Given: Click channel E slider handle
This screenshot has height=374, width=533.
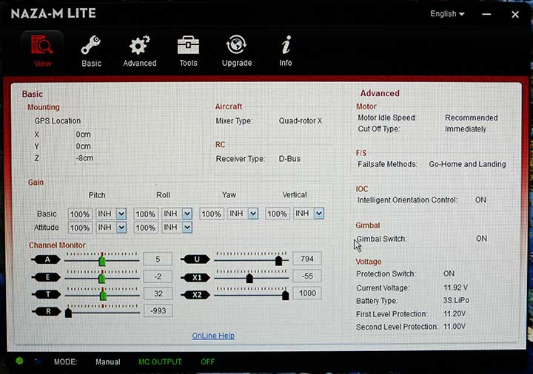Looking at the screenshot, I should 101,279.
